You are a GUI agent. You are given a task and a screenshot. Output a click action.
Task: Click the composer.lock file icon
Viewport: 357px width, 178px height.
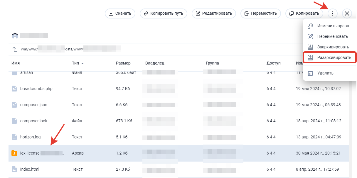coord(14,121)
